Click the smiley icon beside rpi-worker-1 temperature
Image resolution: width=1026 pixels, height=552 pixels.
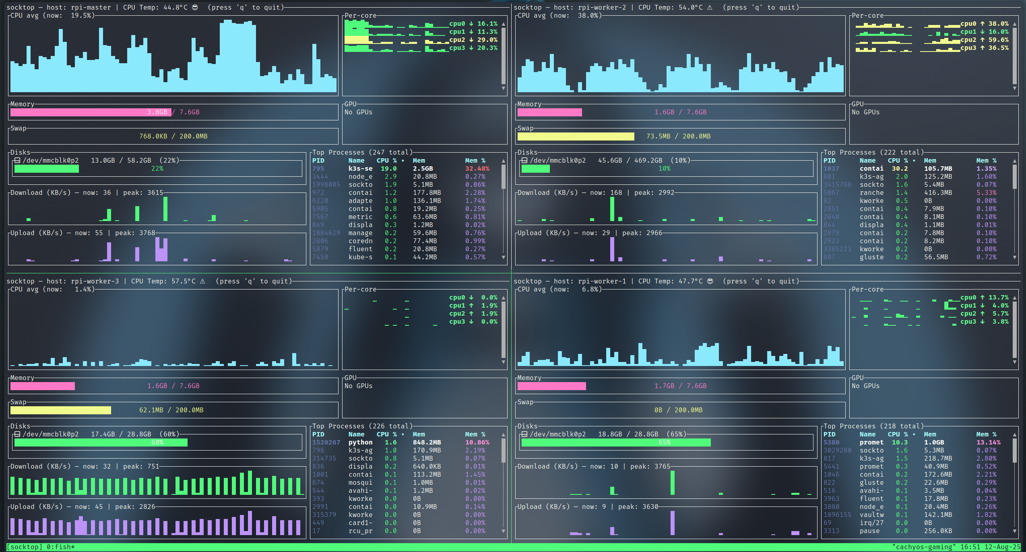[710, 281]
